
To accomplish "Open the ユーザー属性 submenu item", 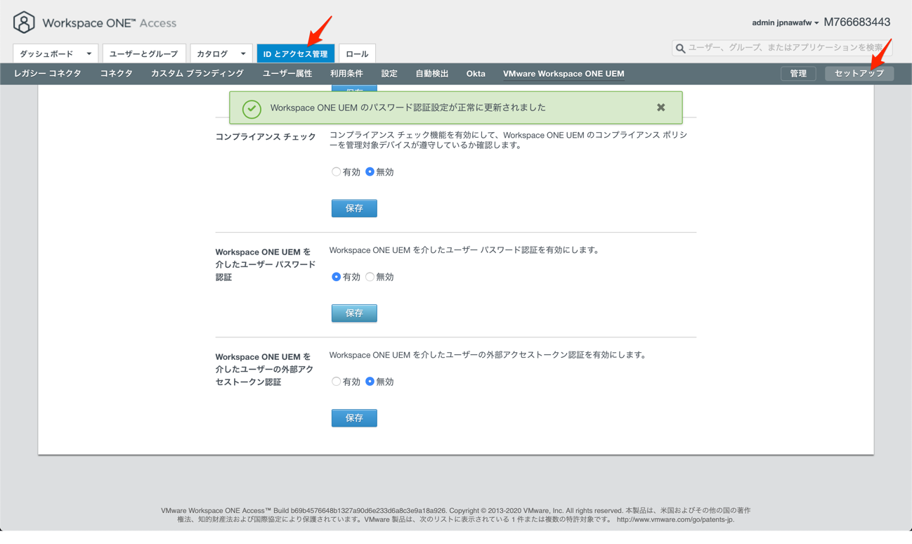I will pos(287,73).
